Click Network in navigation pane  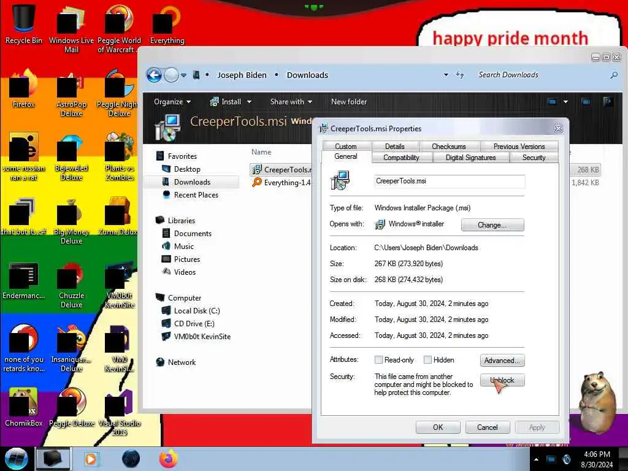pyautogui.click(x=182, y=362)
